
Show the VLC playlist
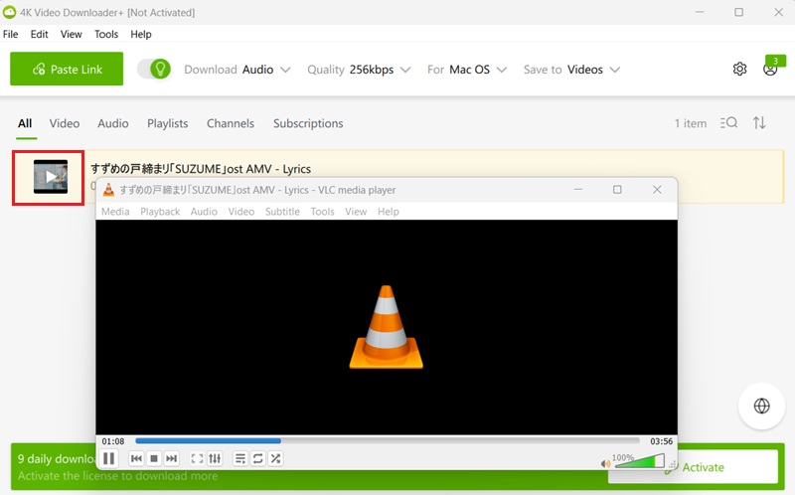240,458
